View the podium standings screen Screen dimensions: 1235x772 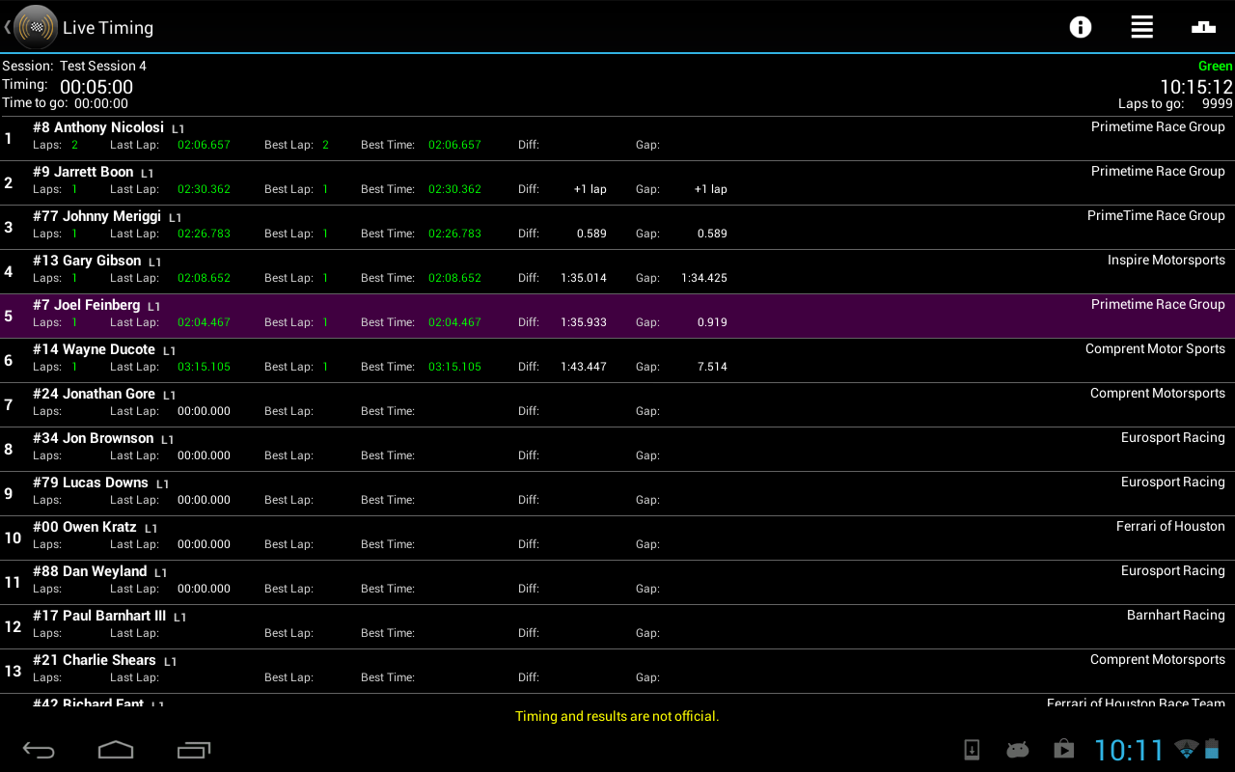click(x=1203, y=27)
